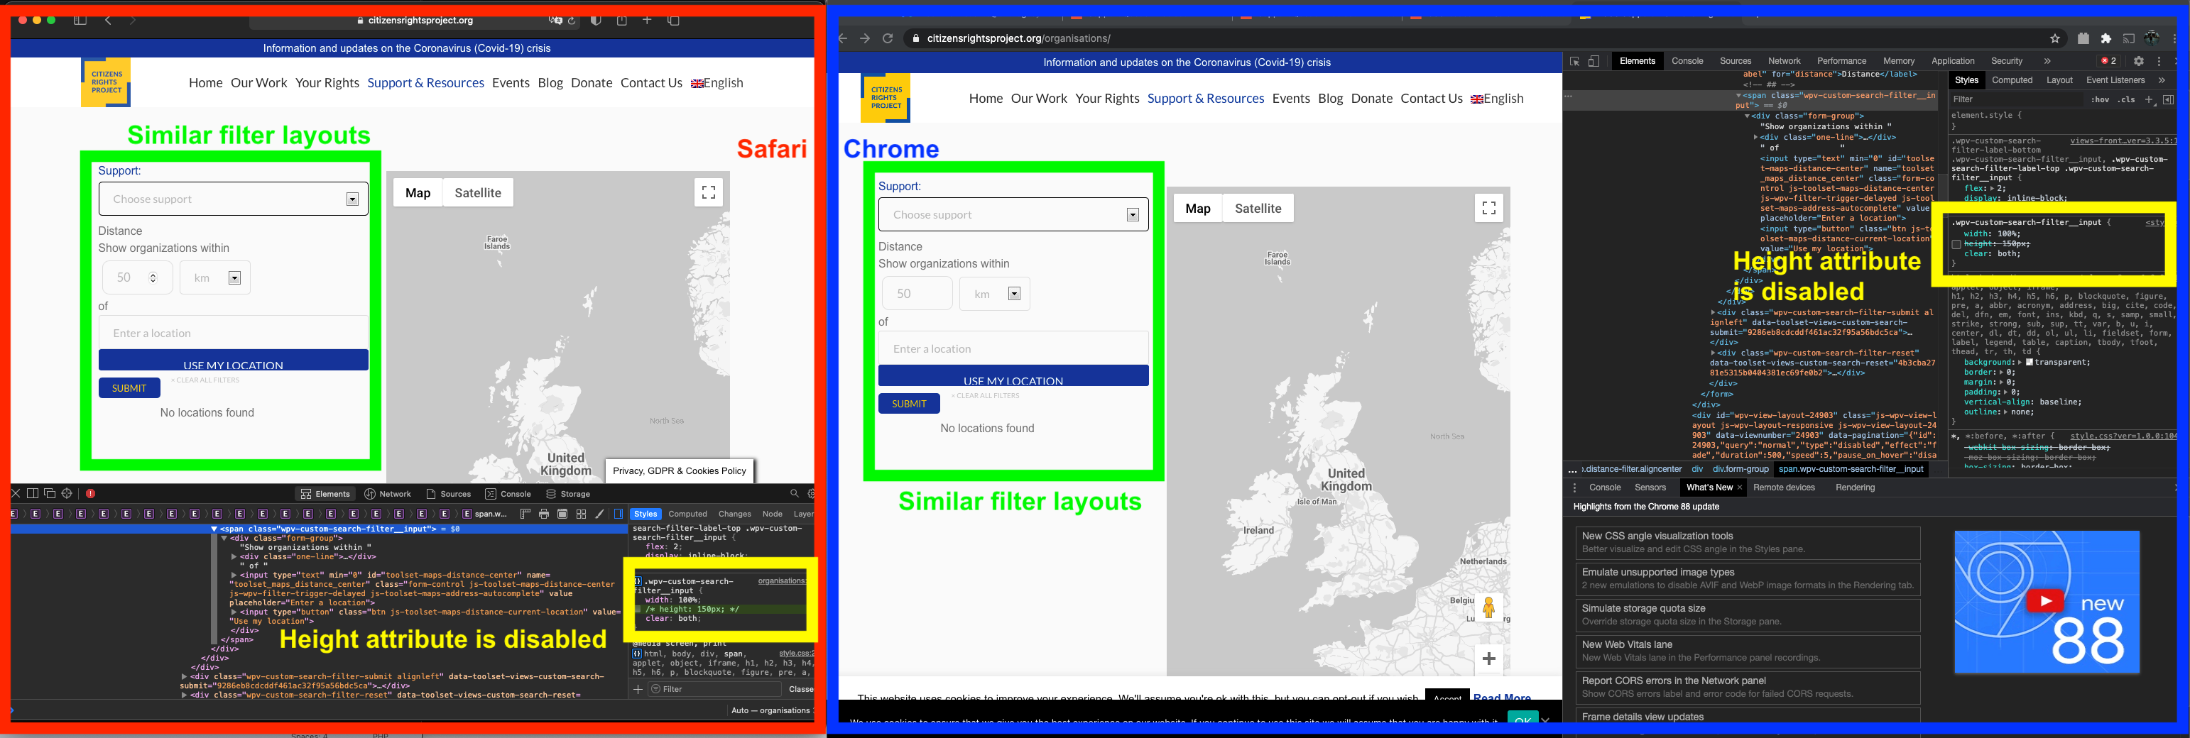This screenshot has height=738, width=2190.
Task: Click SUBMIT button in Safari page
Action: pyautogui.click(x=129, y=388)
